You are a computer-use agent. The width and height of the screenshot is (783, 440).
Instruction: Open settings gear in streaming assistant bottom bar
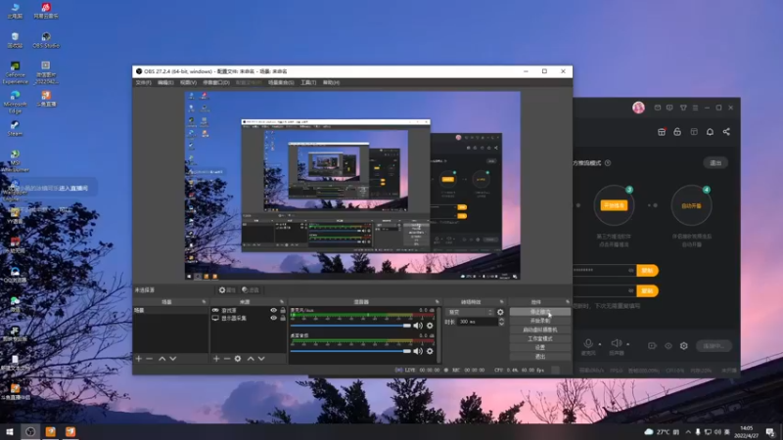click(x=683, y=346)
